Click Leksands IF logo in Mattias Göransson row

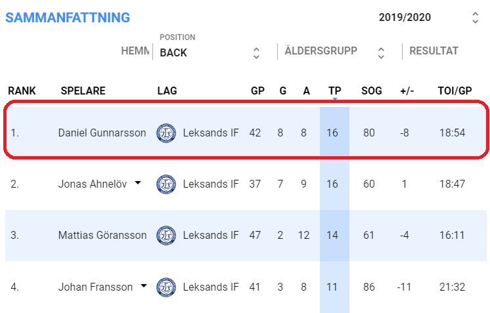click(166, 235)
